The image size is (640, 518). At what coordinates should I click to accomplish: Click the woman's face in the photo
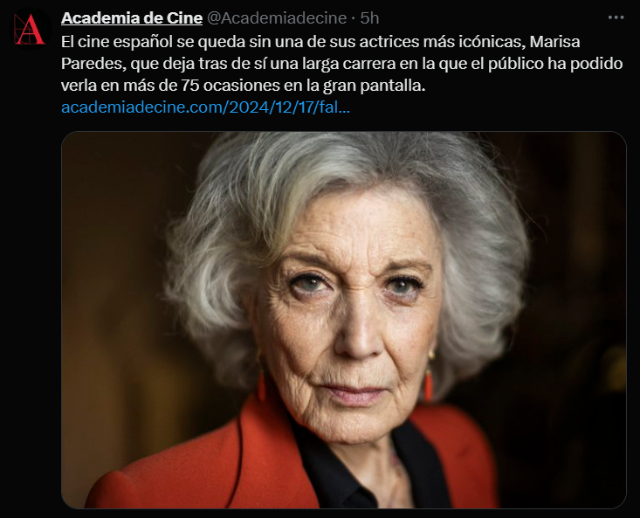pos(351,314)
